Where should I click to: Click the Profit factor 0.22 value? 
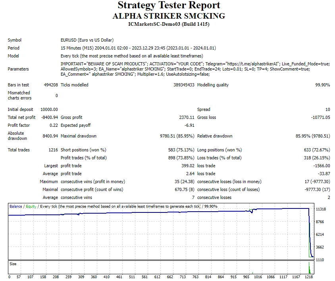point(54,125)
